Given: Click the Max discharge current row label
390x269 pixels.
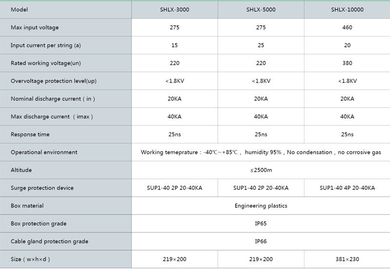Looking at the screenshot, I should pyautogui.click(x=52, y=117).
